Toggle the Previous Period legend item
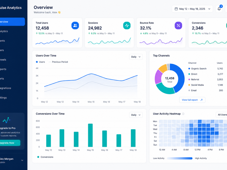This screenshot has width=227, height=170. coord(58,62)
